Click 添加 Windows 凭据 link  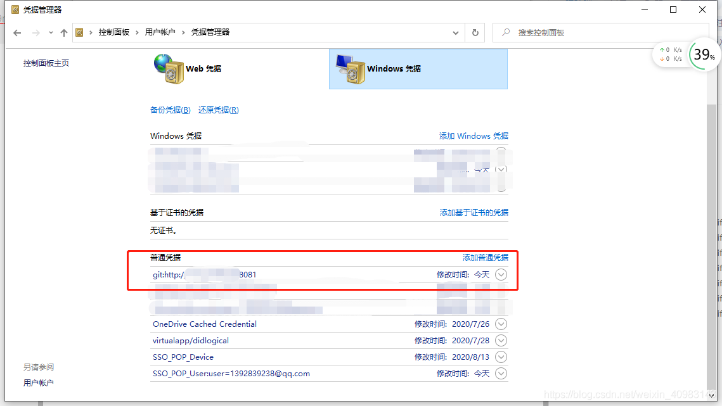click(x=474, y=136)
